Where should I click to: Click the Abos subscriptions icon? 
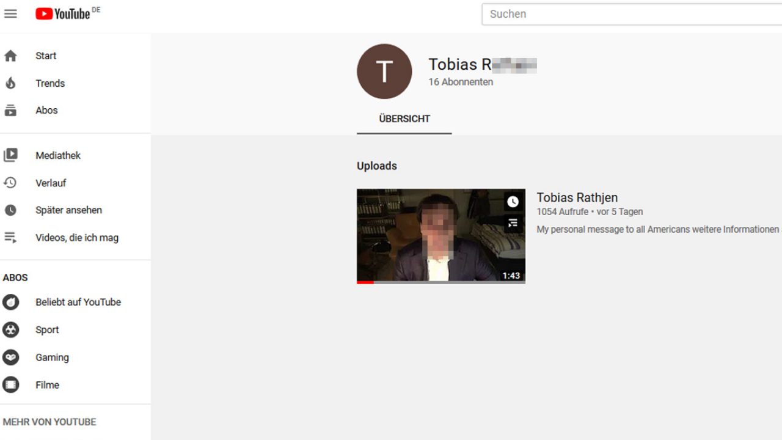(10, 111)
